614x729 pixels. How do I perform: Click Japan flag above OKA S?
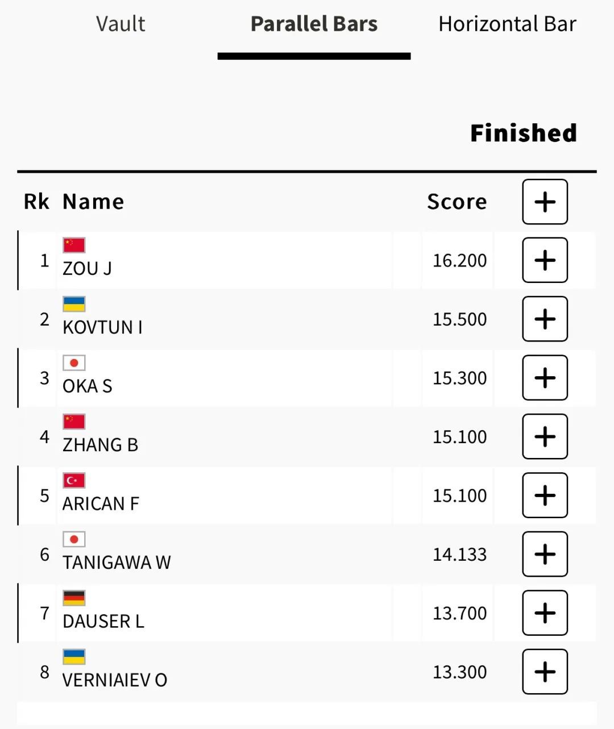tap(74, 363)
